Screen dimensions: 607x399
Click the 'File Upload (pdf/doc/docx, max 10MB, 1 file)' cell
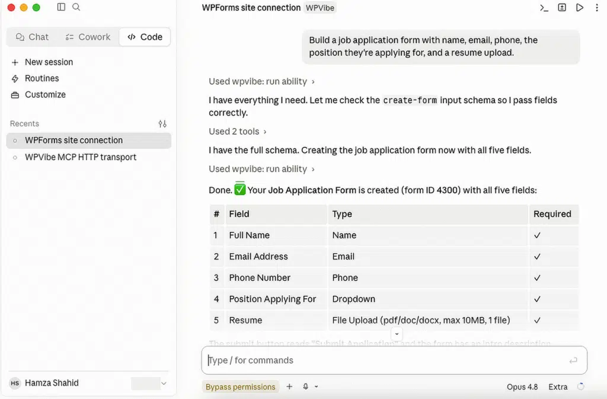pos(428,320)
